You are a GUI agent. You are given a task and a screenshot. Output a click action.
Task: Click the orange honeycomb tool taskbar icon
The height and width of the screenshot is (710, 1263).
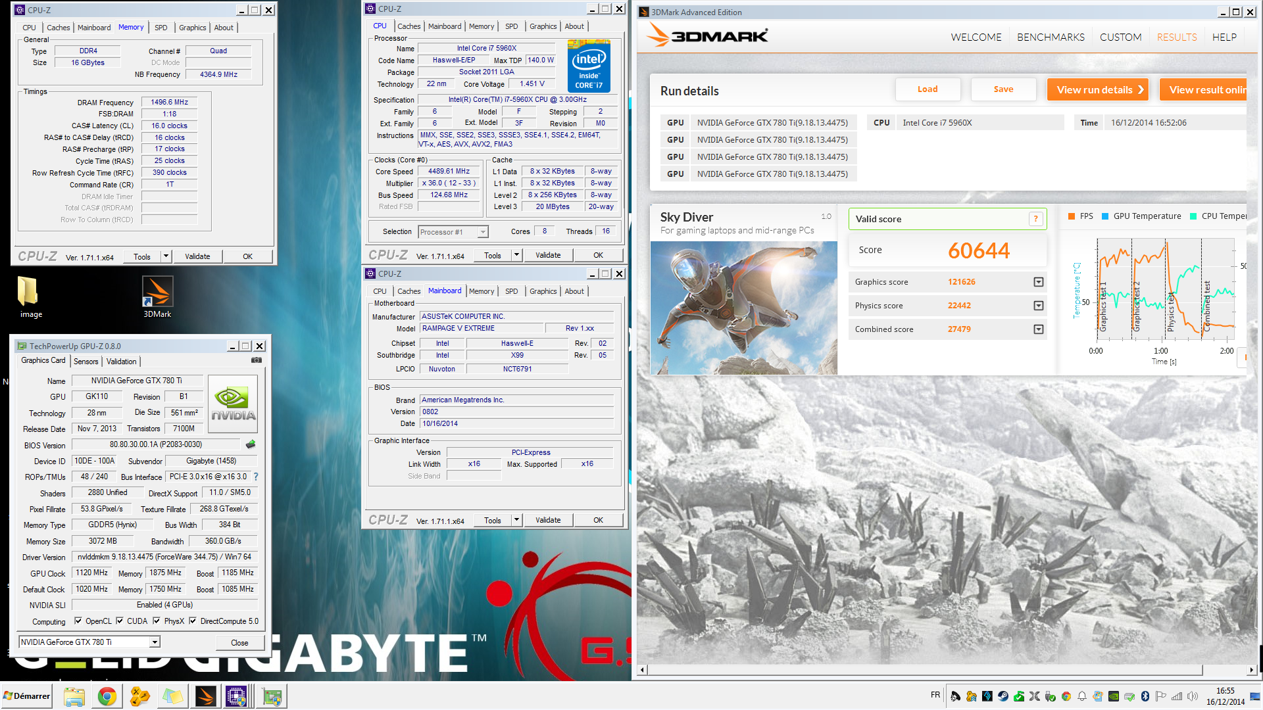[x=140, y=696]
